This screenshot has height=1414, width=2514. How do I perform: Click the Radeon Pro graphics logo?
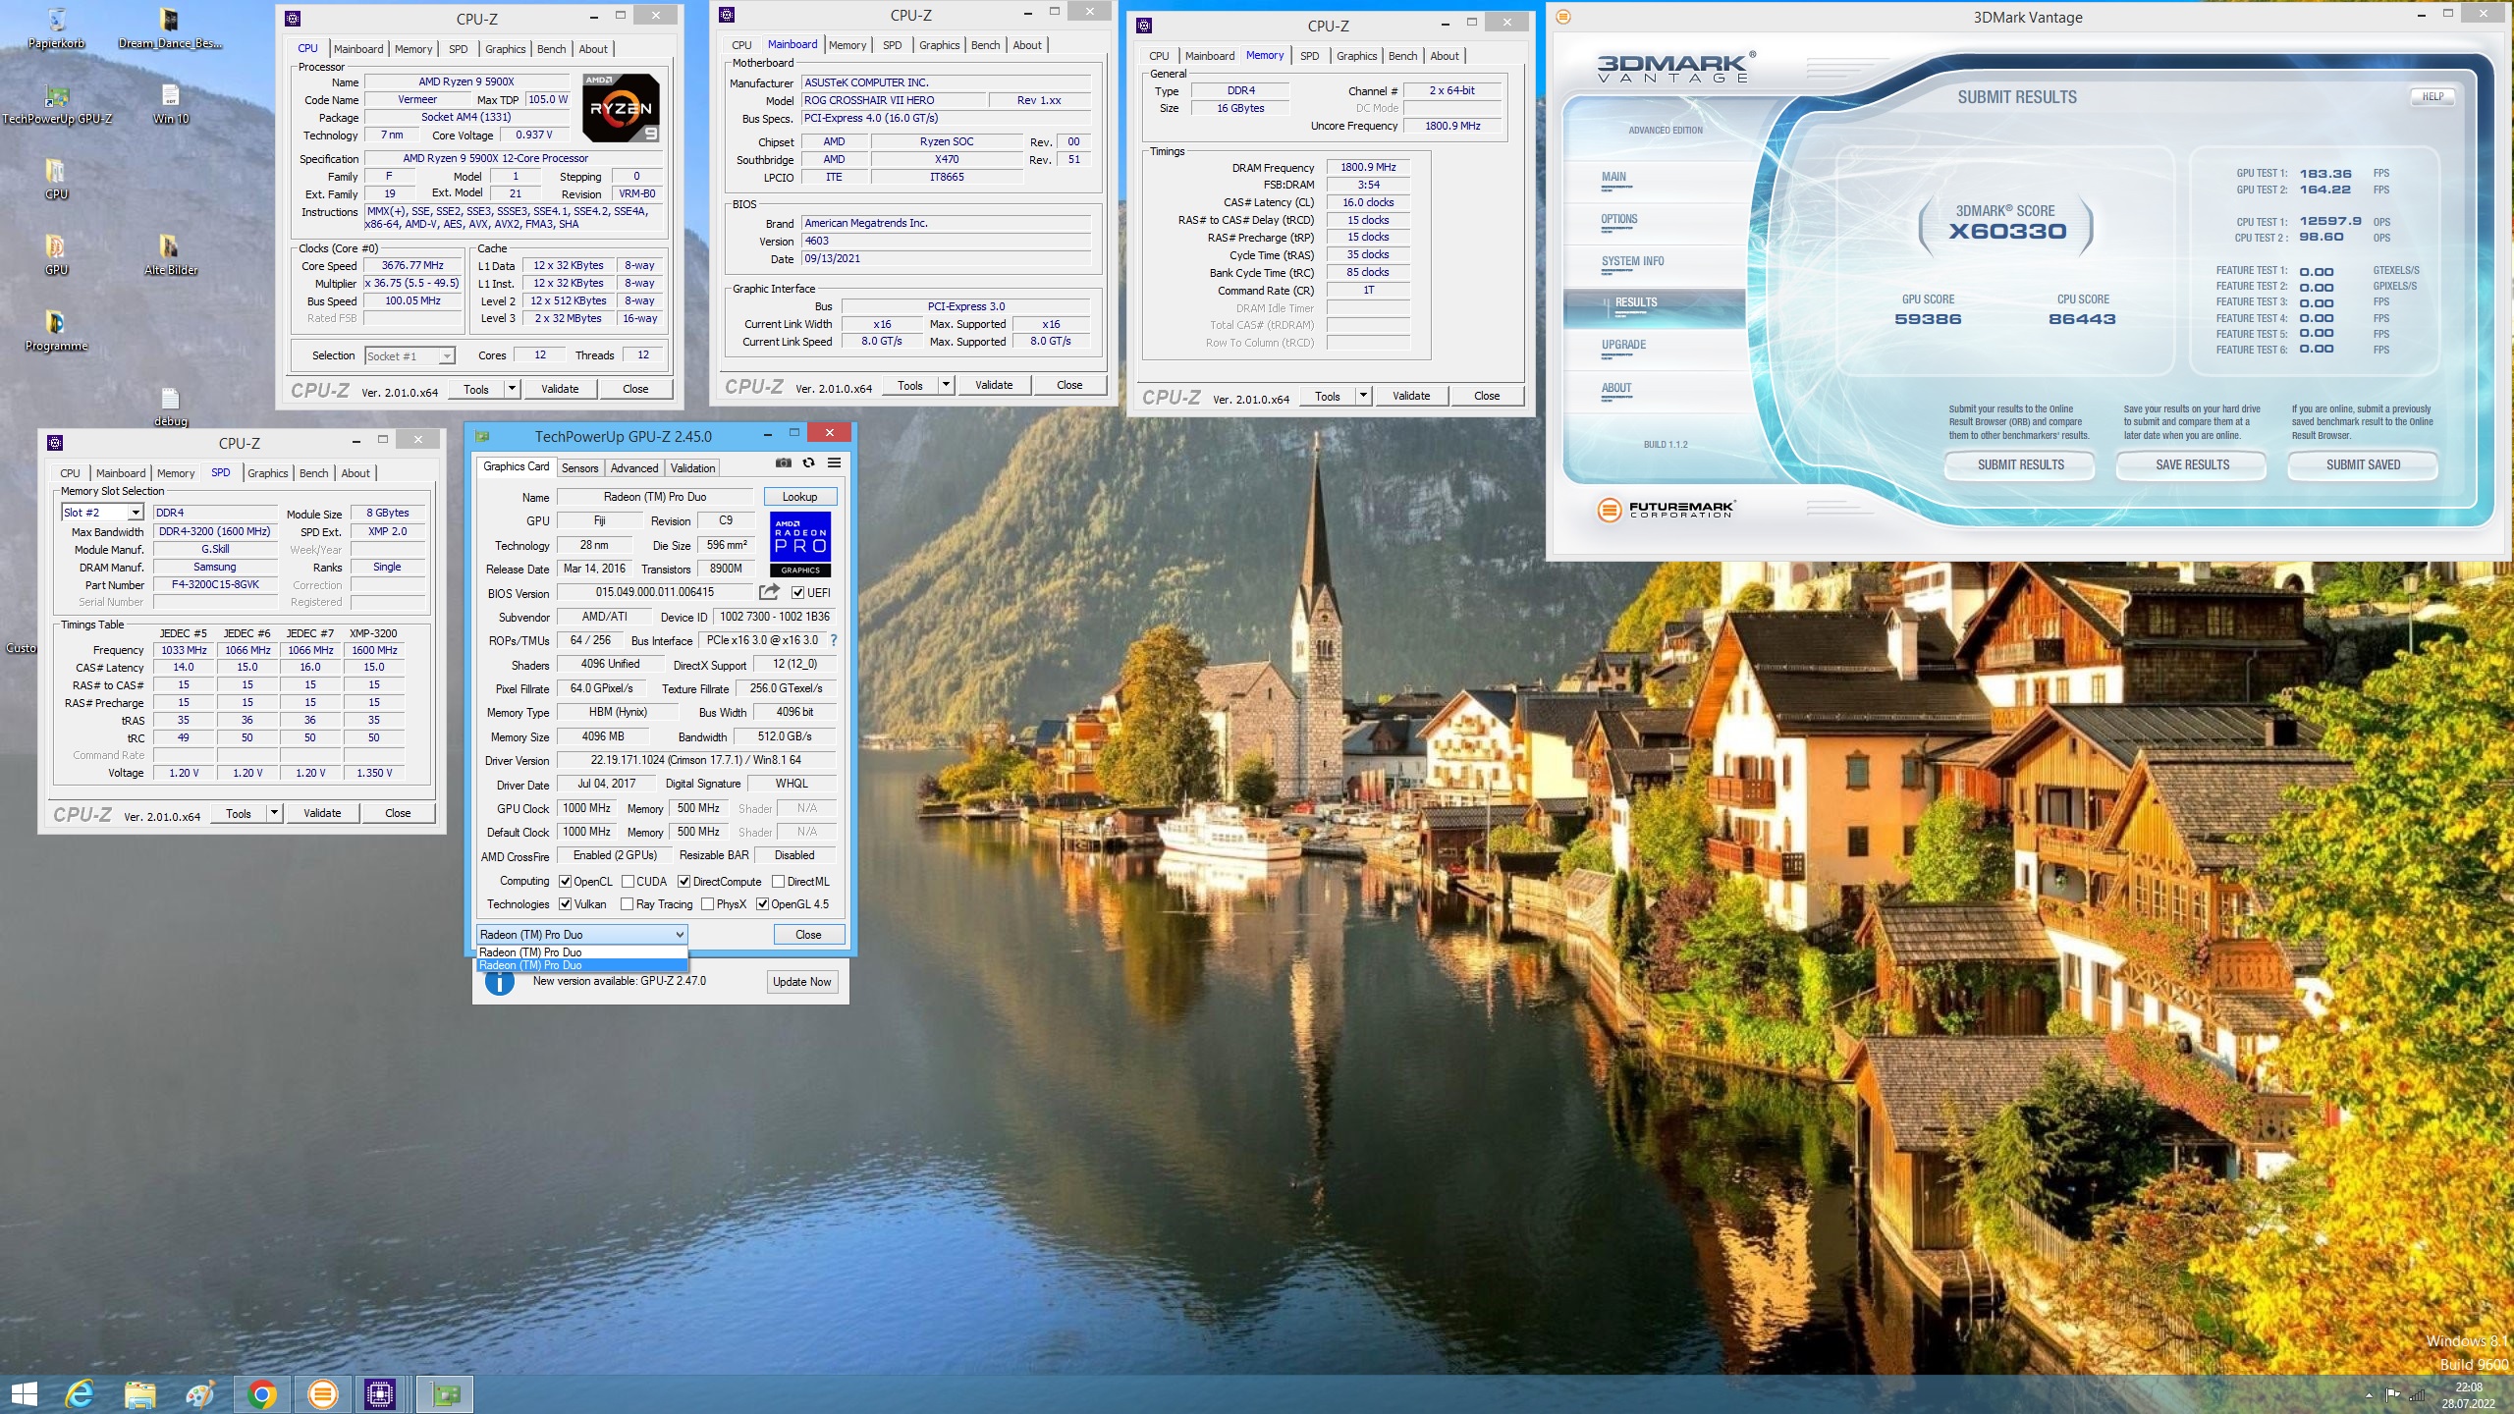tap(800, 543)
